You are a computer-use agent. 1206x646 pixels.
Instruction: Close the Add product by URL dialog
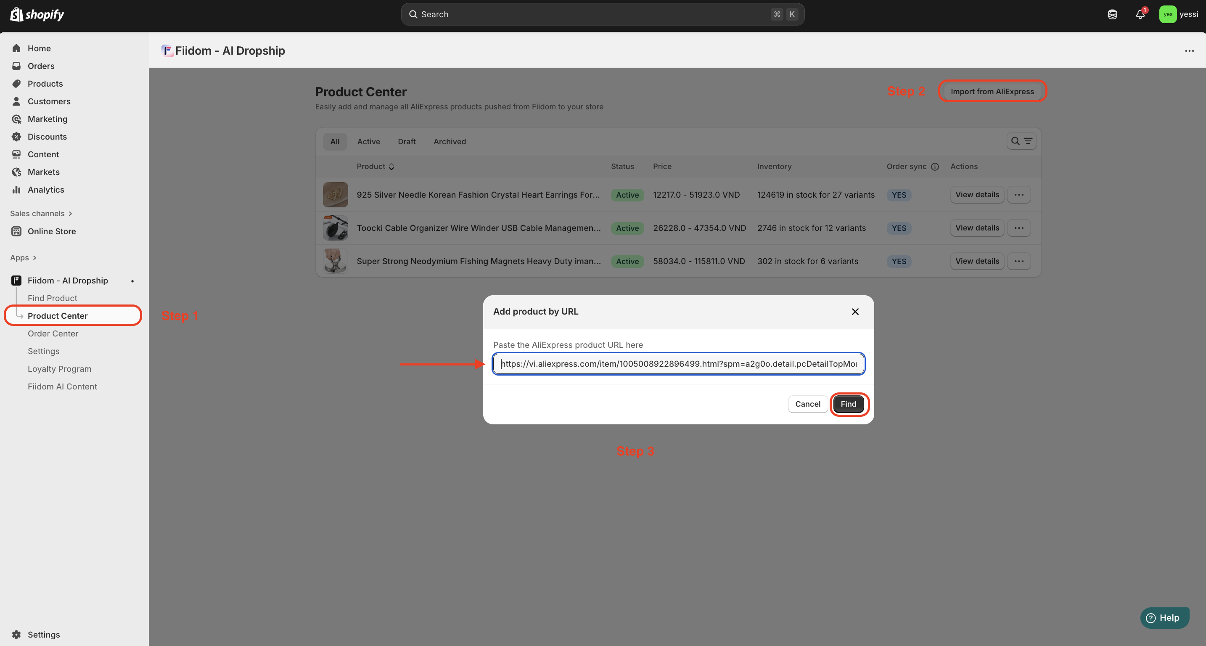pos(855,312)
